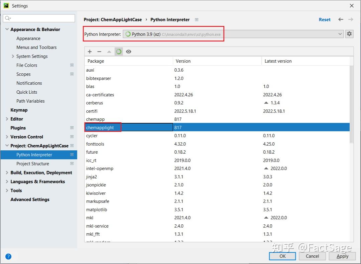The width and height of the screenshot is (361, 264).
Task: Select the chemapp package row
Action: tap(217, 119)
